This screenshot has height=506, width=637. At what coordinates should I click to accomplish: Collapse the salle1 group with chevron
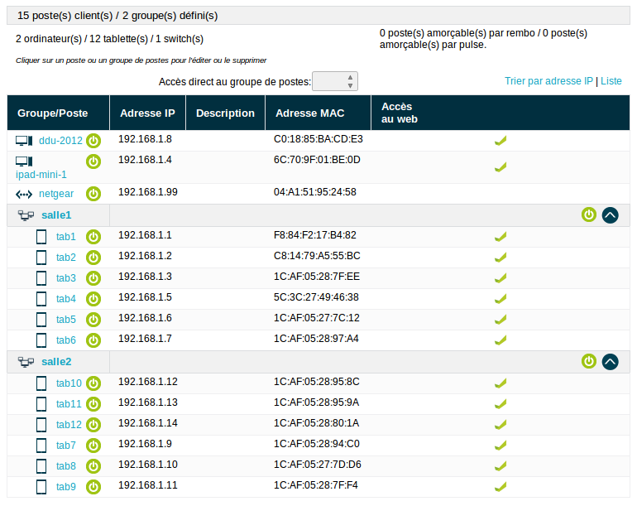coord(611,215)
